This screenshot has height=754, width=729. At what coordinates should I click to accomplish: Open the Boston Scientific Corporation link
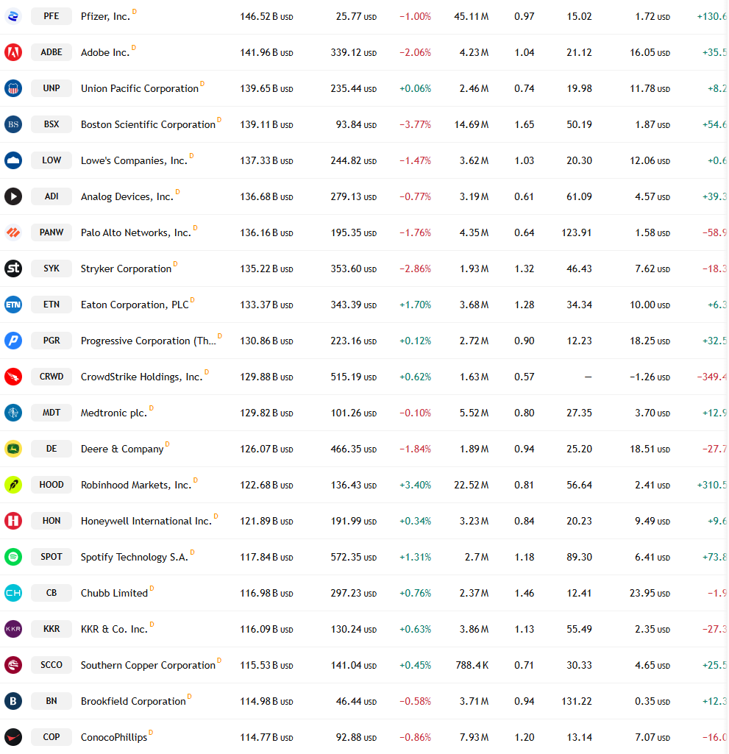(148, 125)
